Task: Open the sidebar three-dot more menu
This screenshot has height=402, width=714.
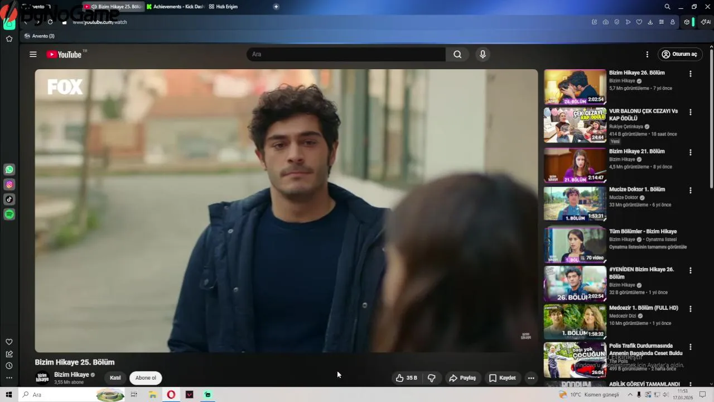Action: coord(9,378)
